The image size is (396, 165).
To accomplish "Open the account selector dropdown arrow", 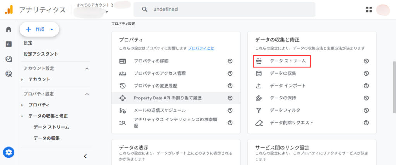I will (x=107, y=12).
